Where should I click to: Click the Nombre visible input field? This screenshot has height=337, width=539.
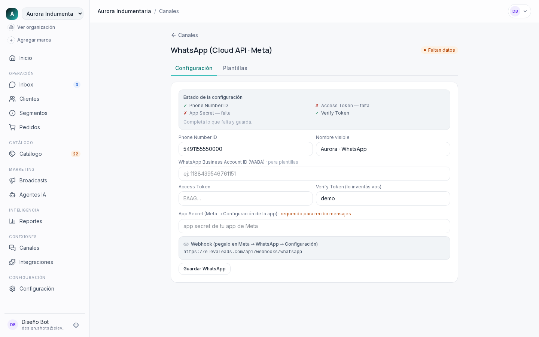click(383, 149)
